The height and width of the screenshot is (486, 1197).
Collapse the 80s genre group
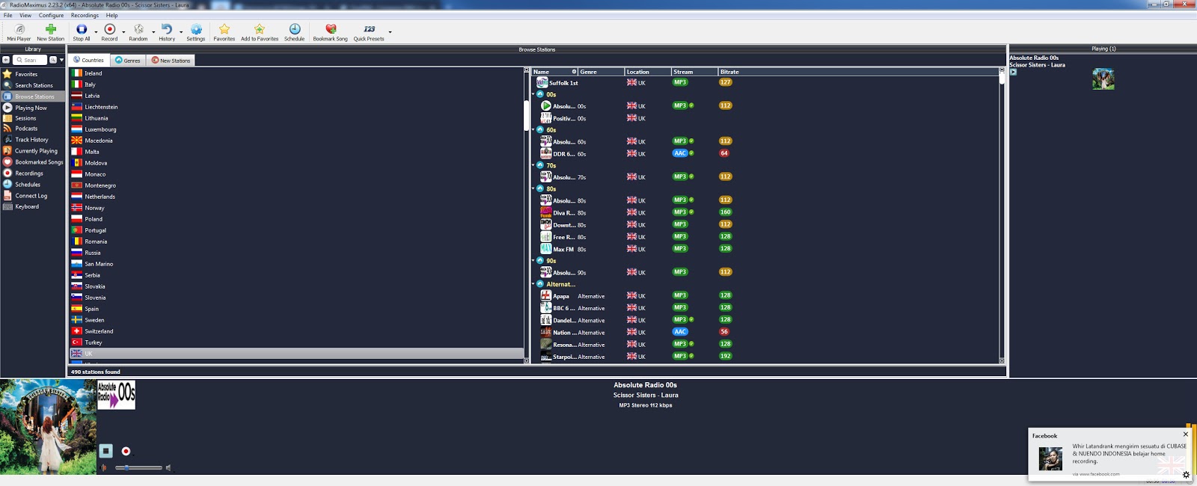[533, 188]
